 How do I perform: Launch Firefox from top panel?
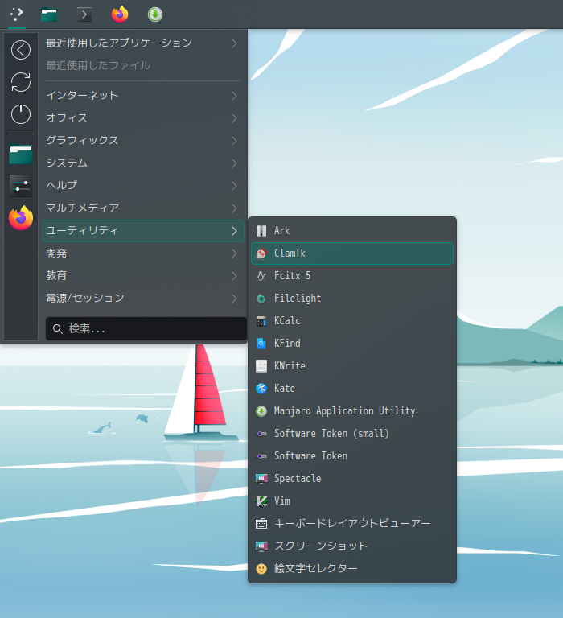click(120, 14)
